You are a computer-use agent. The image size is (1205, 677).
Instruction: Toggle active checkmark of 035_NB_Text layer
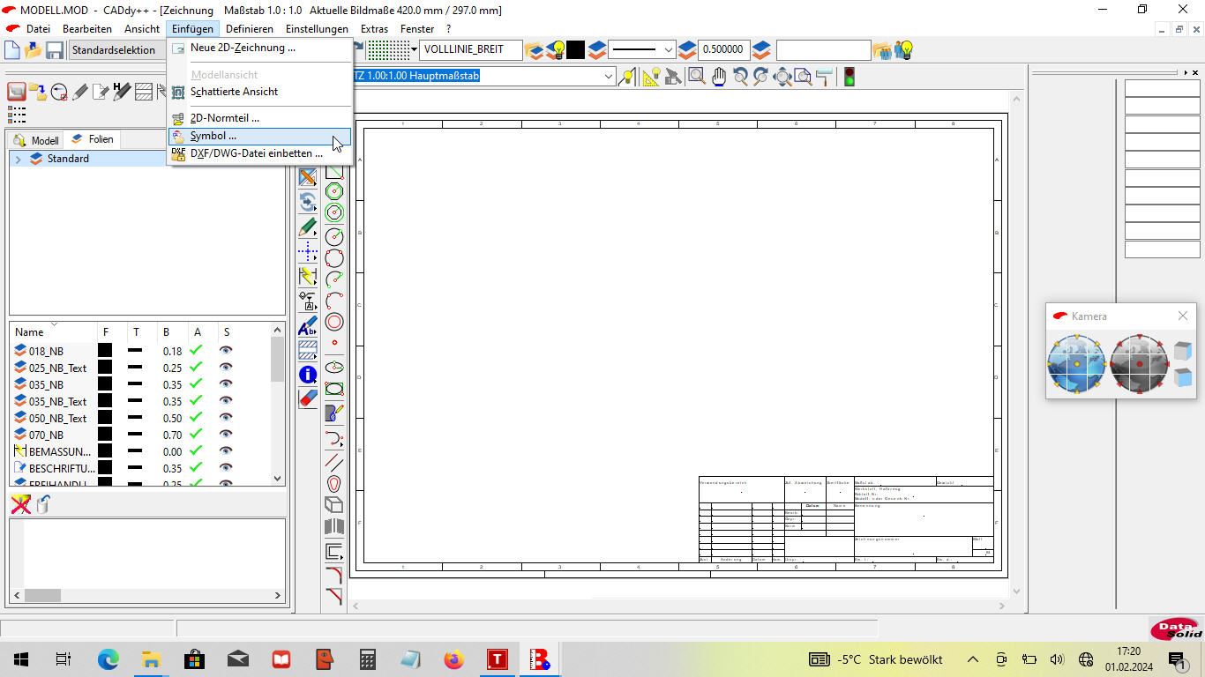tap(196, 401)
